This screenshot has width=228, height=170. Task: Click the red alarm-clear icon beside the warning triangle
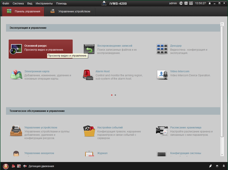point(13,166)
